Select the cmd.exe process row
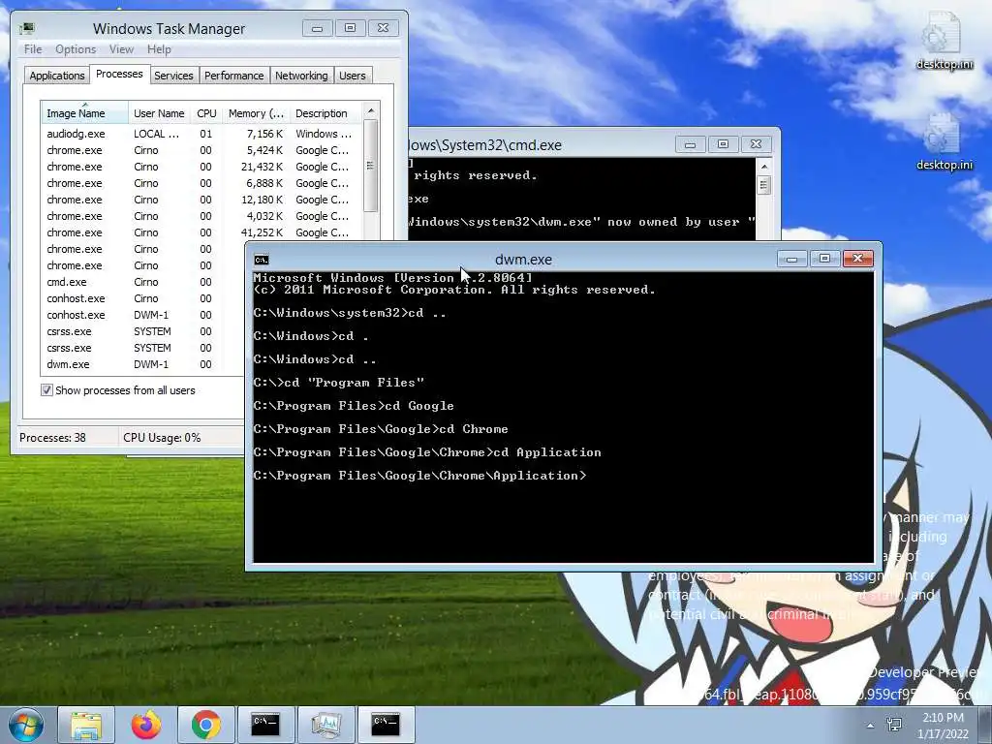Image resolution: width=992 pixels, height=744 pixels. (143, 282)
